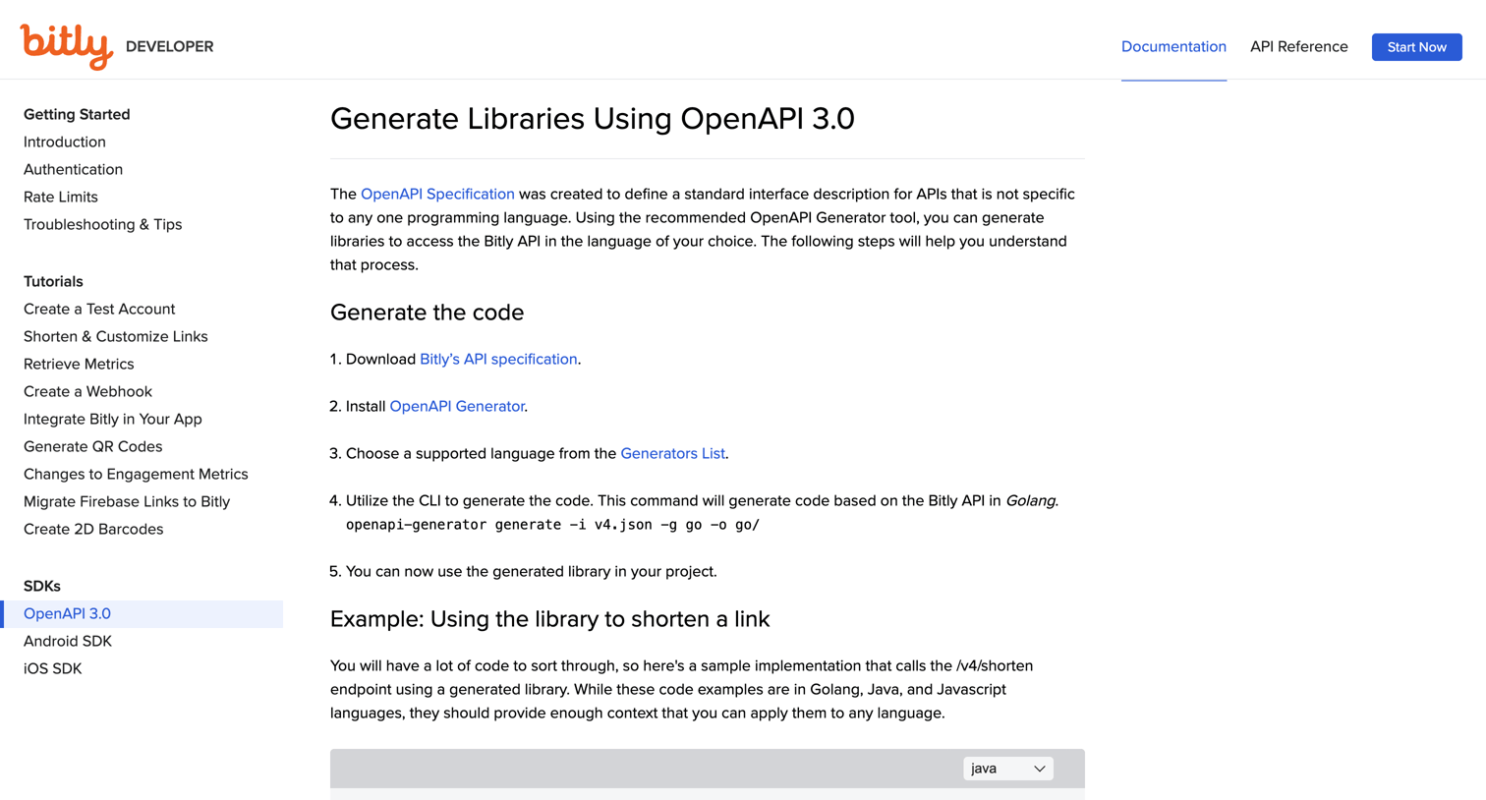This screenshot has width=1486, height=800.
Task: Click the DEVELOPER header text
Action: coord(169,46)
